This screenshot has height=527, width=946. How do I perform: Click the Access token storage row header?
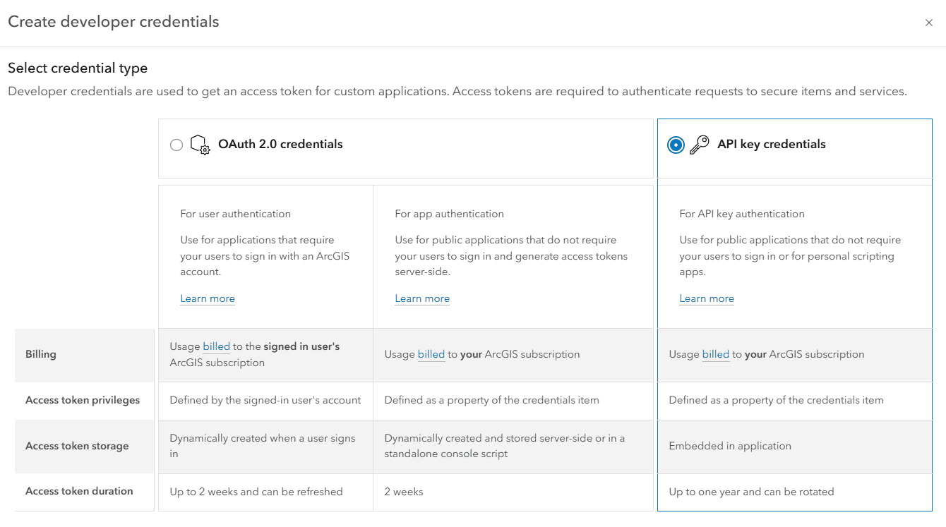coord(76,446)
